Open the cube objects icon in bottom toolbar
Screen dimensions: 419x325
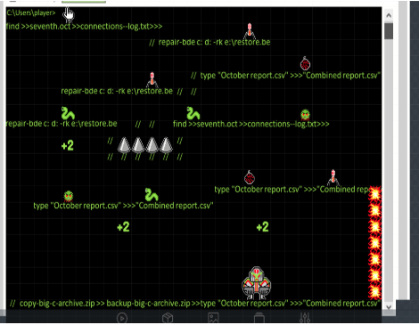(168, 318)
